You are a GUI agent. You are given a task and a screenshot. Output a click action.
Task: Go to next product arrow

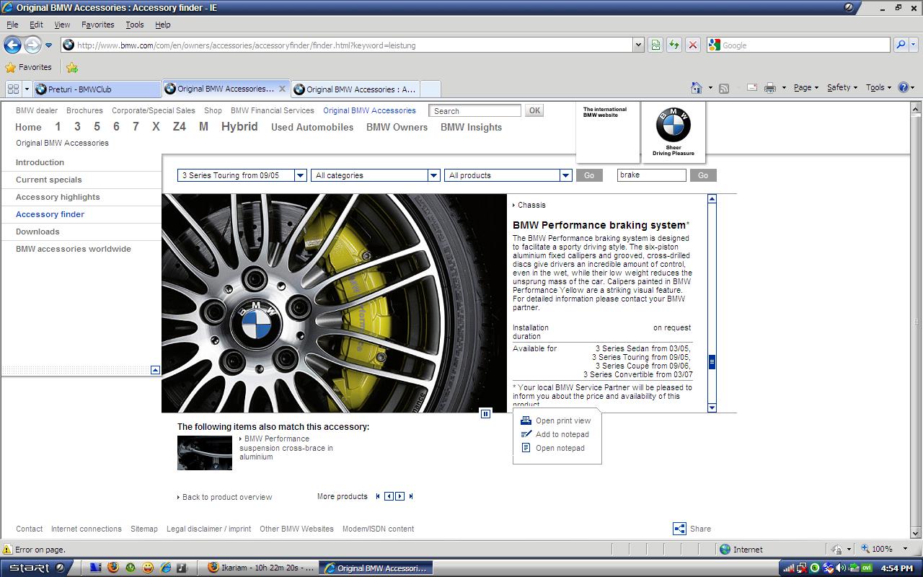point(399,496)
